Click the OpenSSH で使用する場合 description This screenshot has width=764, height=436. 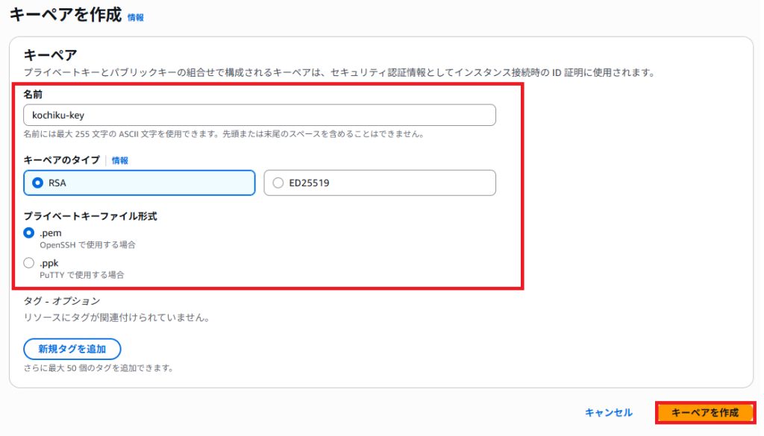[88, 244]
